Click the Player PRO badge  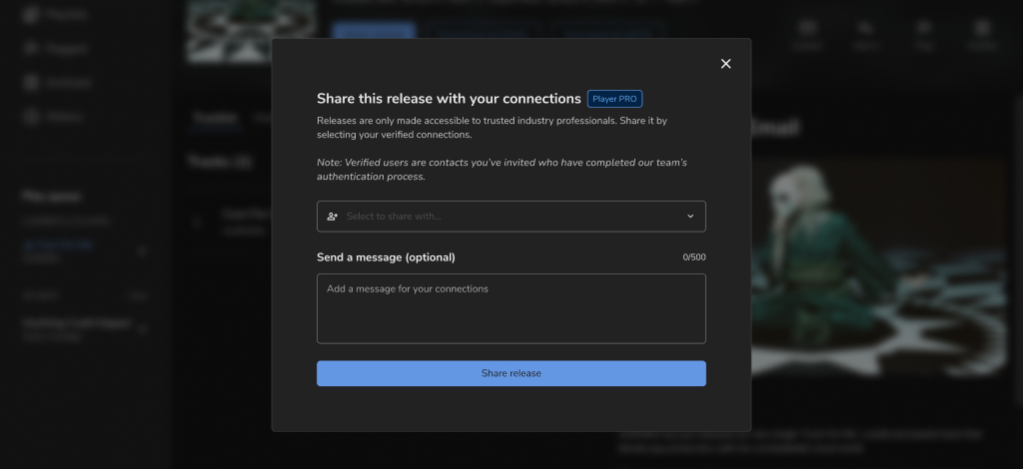pos(614,99)
